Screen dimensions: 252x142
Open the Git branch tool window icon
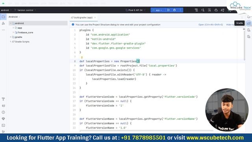click(3, 131)
